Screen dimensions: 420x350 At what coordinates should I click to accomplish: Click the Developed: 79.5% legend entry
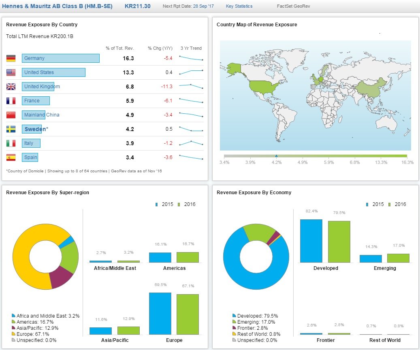click(255, 316)
